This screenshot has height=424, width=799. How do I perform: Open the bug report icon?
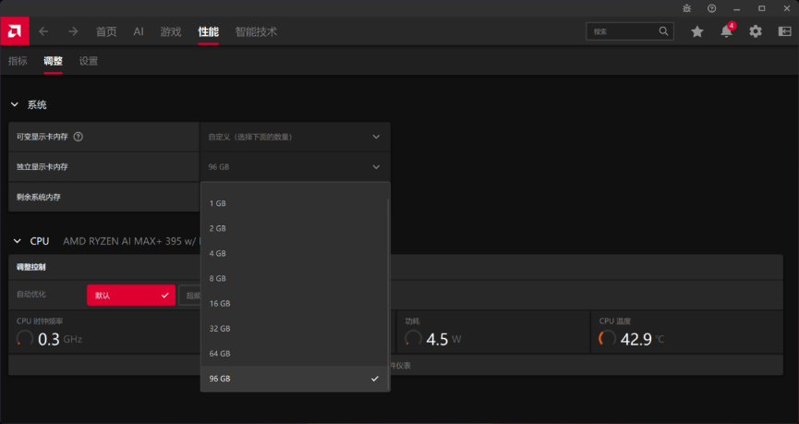click(x=687, y=8)
